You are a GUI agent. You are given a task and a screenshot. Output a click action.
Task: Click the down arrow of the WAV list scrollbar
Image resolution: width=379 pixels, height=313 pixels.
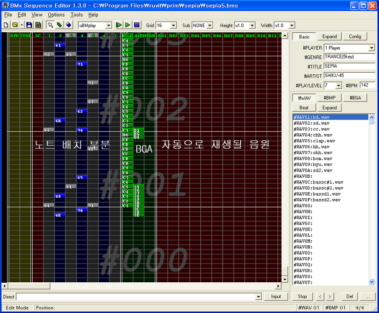(x=372, y=282)
